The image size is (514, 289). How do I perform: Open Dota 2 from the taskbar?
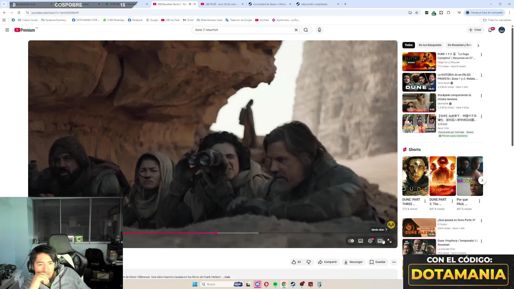pos(310,284)
